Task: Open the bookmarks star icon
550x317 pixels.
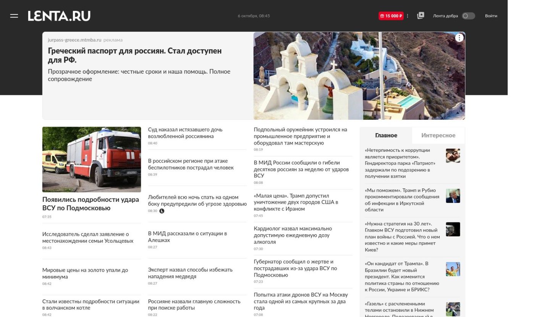Action: coord(421,16)
